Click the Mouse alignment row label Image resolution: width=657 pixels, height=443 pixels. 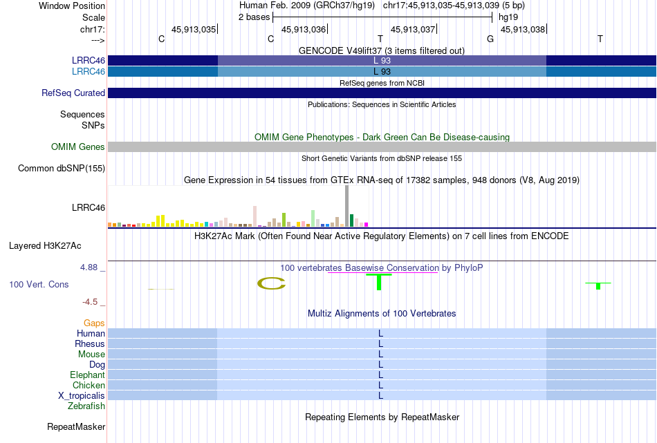(91, 355)
